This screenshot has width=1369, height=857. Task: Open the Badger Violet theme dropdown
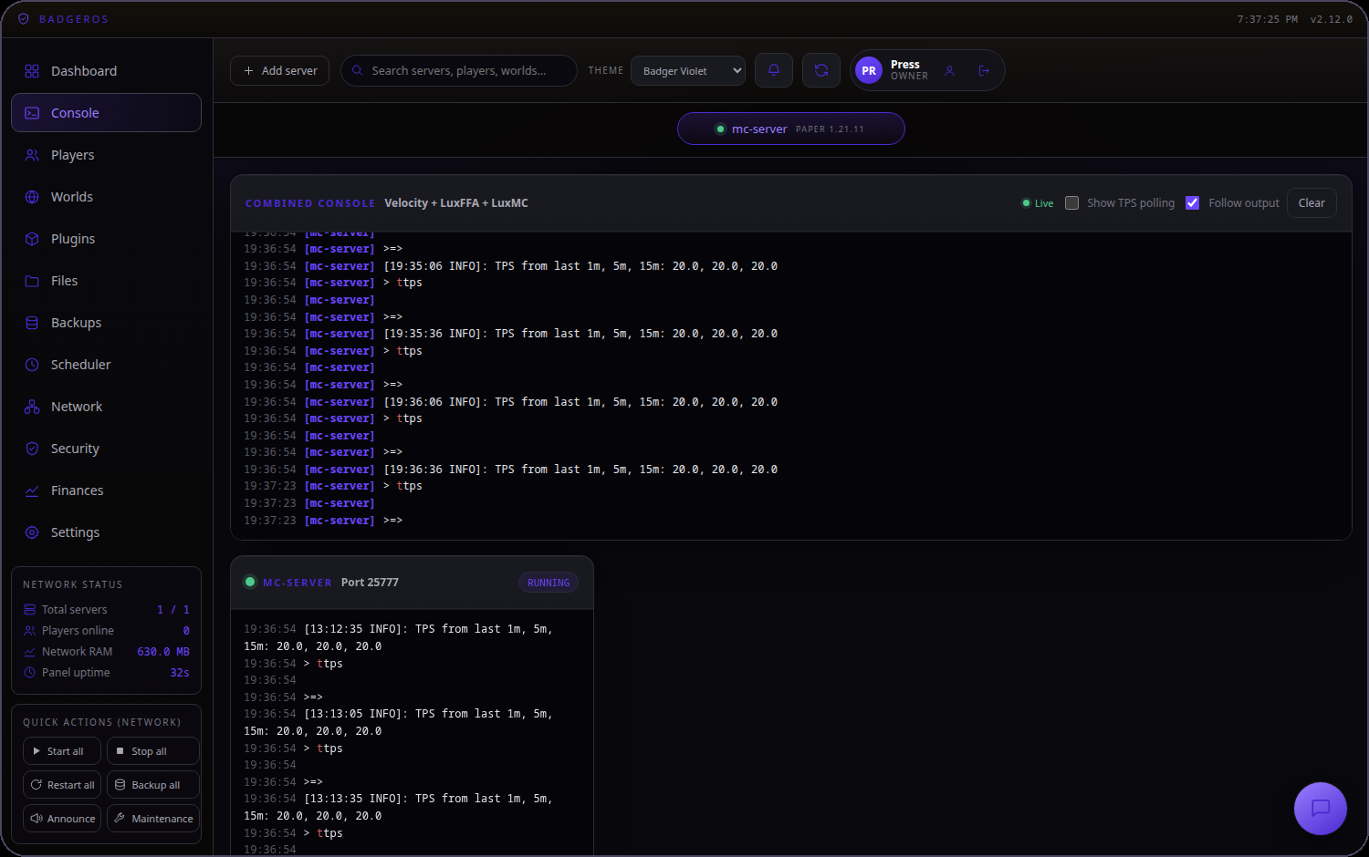[x=688, y=71]
